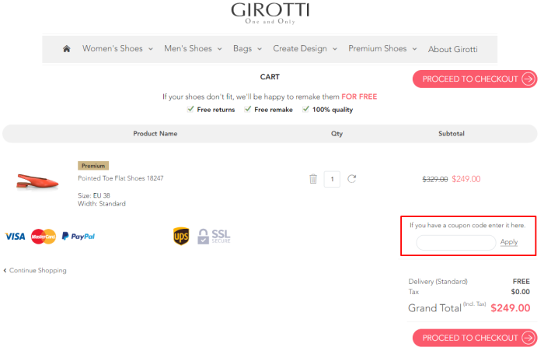The height and width of the screenshot is (351, 544).
Task: Click the Tax $0.00 value
Action: 521,292
